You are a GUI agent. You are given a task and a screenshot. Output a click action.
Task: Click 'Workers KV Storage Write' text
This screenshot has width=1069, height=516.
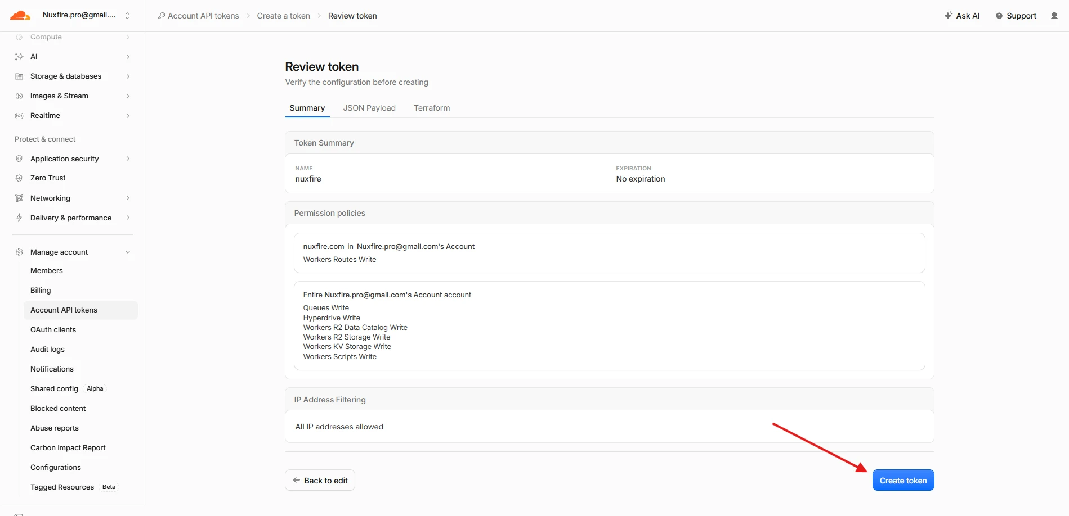tap(347, 347)
